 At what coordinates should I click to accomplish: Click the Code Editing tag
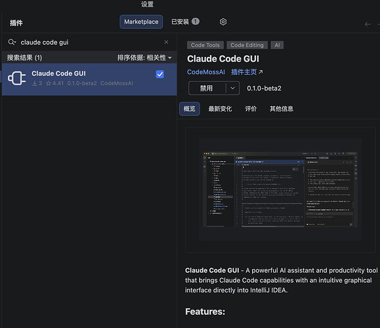click(247, 45)
